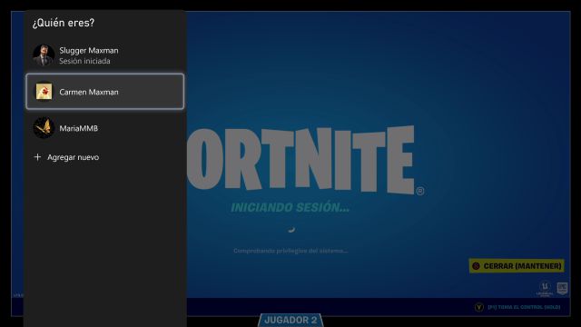Click Slugger Maxman's avatar picture
581x327 pixels.
(44, 55)
